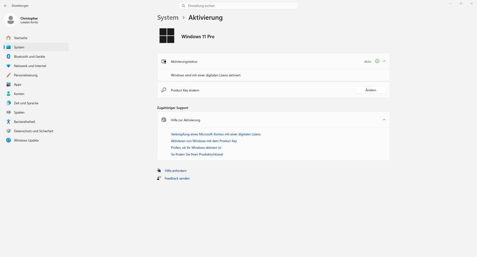Open the Christopher profile avatar
Image resolution: width=477 pixels, height=257 pixels.
[x=10, y=20]
